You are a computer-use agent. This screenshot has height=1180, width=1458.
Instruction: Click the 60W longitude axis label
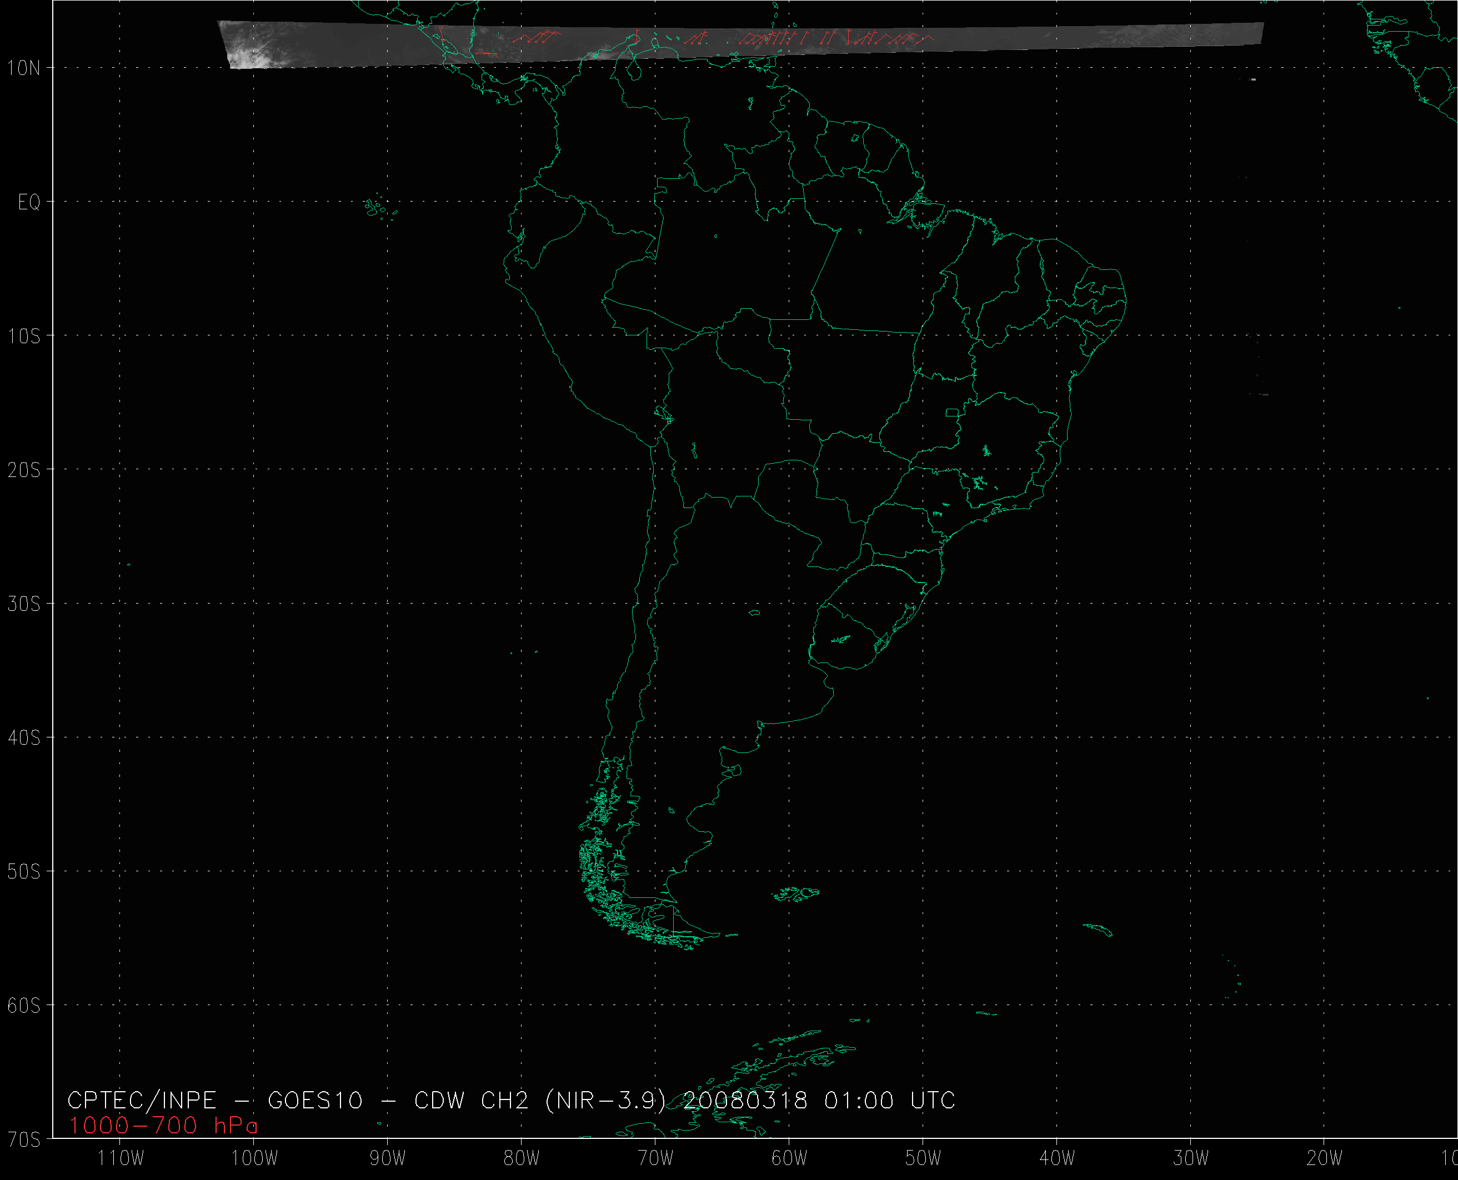click(789, 1158)
